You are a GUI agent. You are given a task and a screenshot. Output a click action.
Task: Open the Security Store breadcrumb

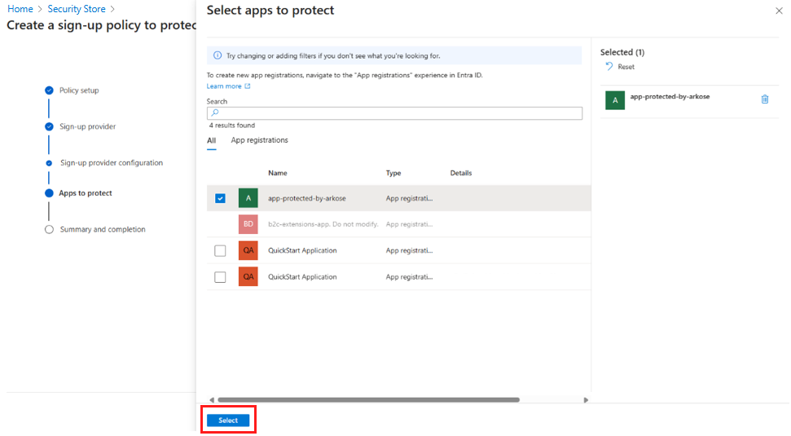[x=77, y=9]
